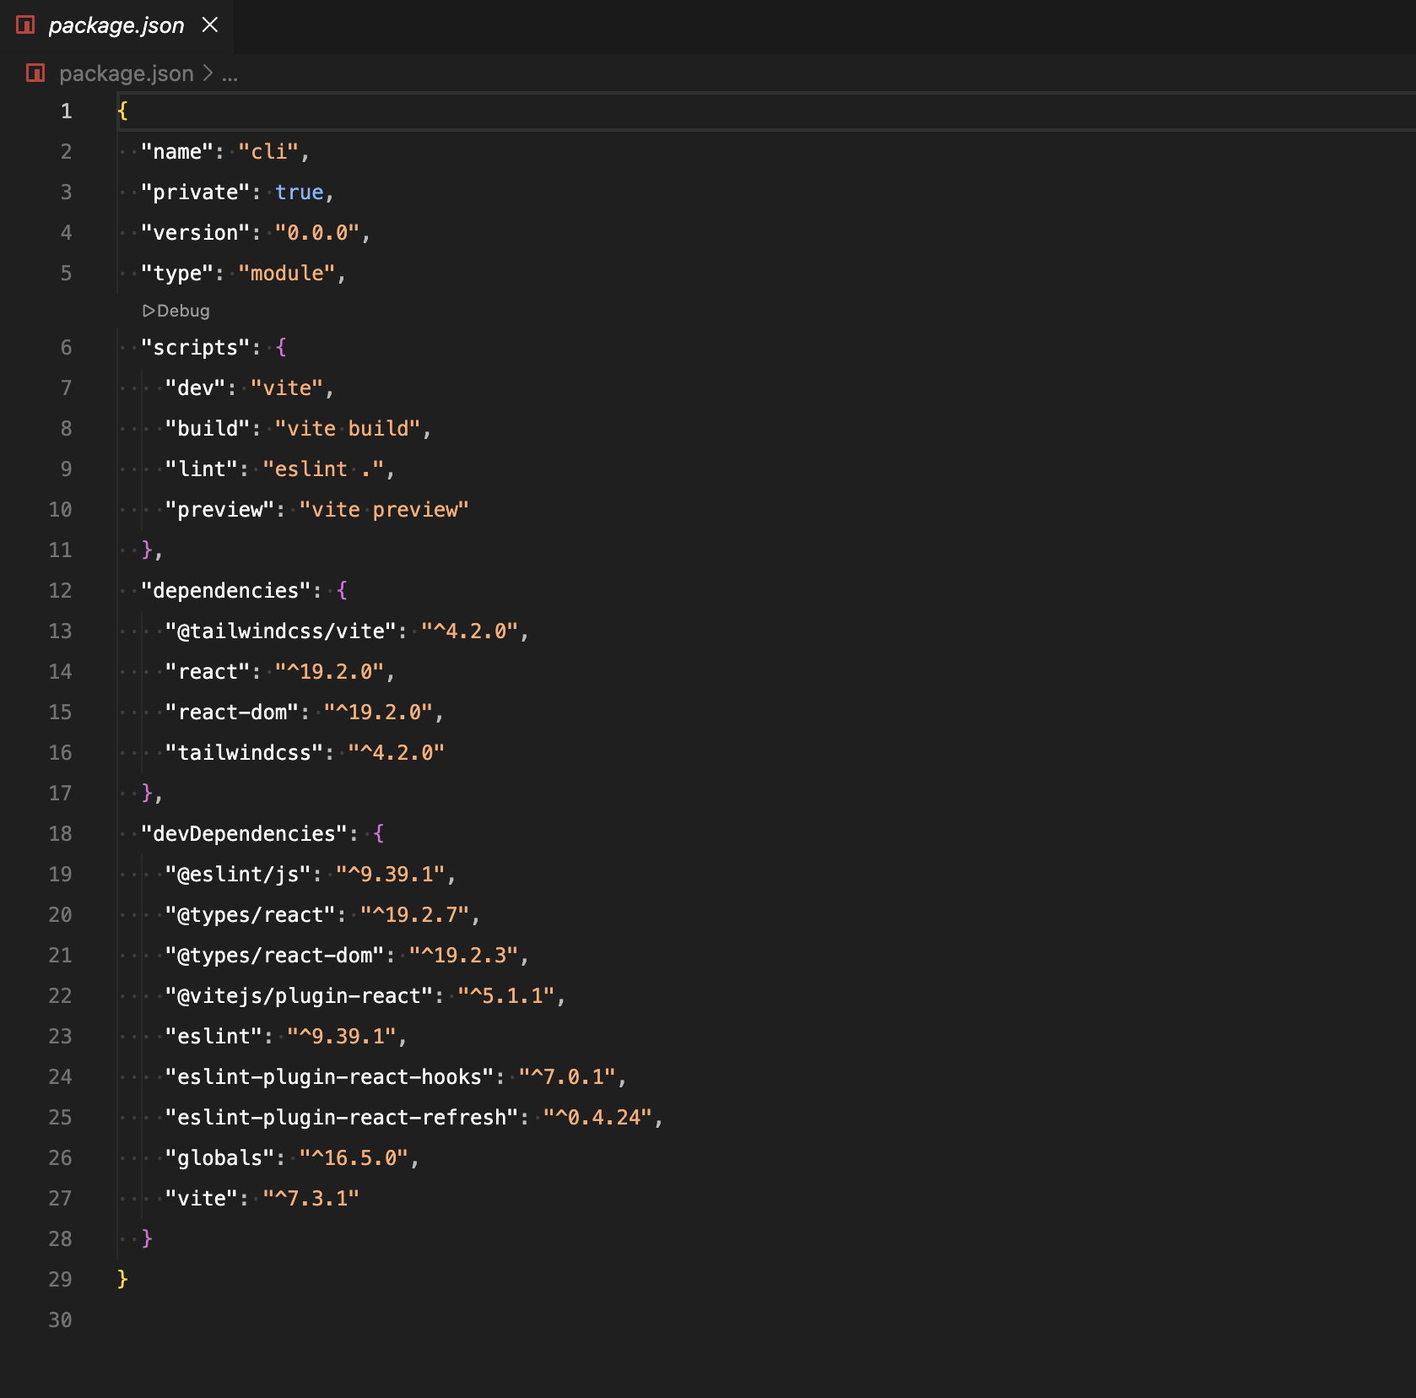Click the "react" dependency key

[208, 671]
